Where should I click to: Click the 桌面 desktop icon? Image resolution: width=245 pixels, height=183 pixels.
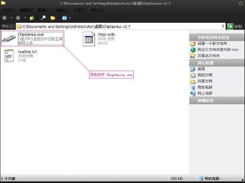click(x=193, y=69)
